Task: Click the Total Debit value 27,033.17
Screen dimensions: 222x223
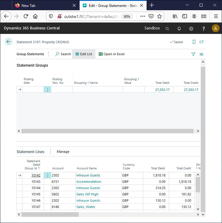Action: click(162, 90)
